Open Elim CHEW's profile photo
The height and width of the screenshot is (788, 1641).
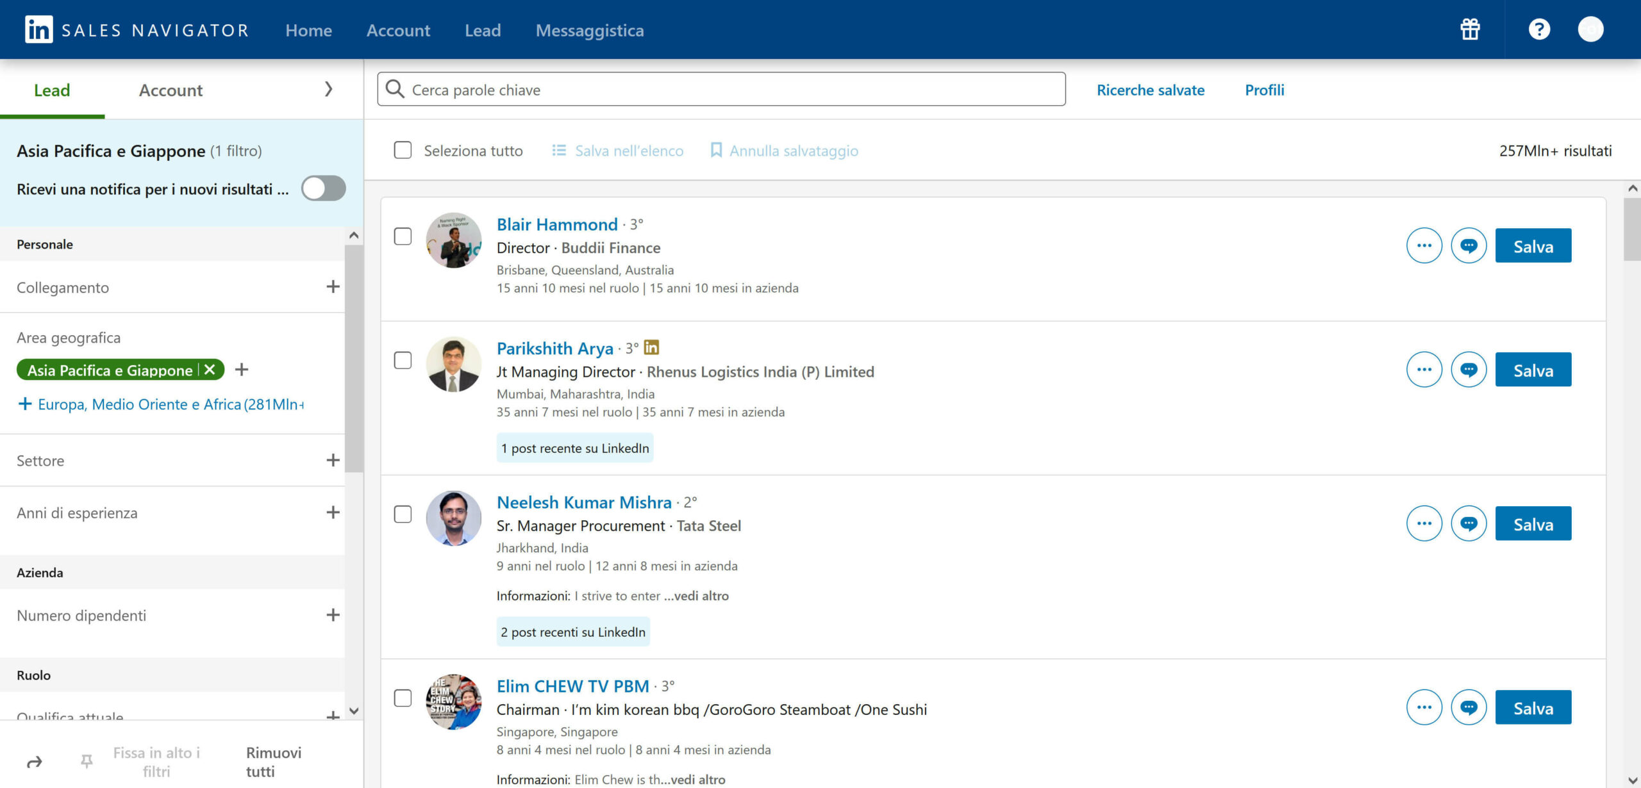coord(454,702)
